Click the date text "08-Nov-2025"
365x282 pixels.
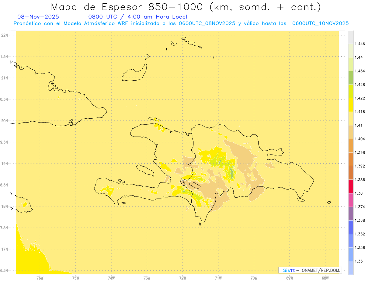pyautogui.click(x=38, y=17)
